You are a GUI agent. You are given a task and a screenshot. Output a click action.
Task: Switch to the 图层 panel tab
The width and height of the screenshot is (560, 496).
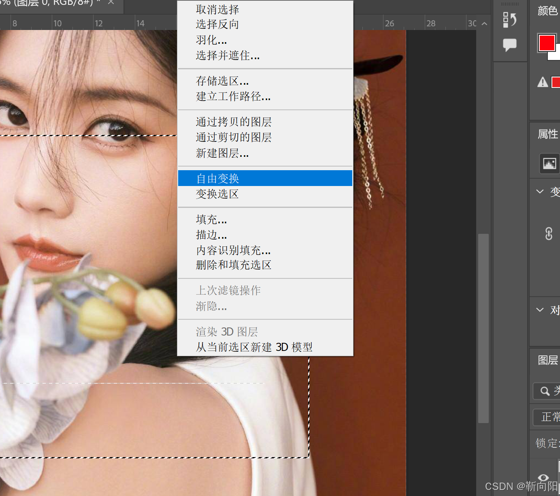548,360
